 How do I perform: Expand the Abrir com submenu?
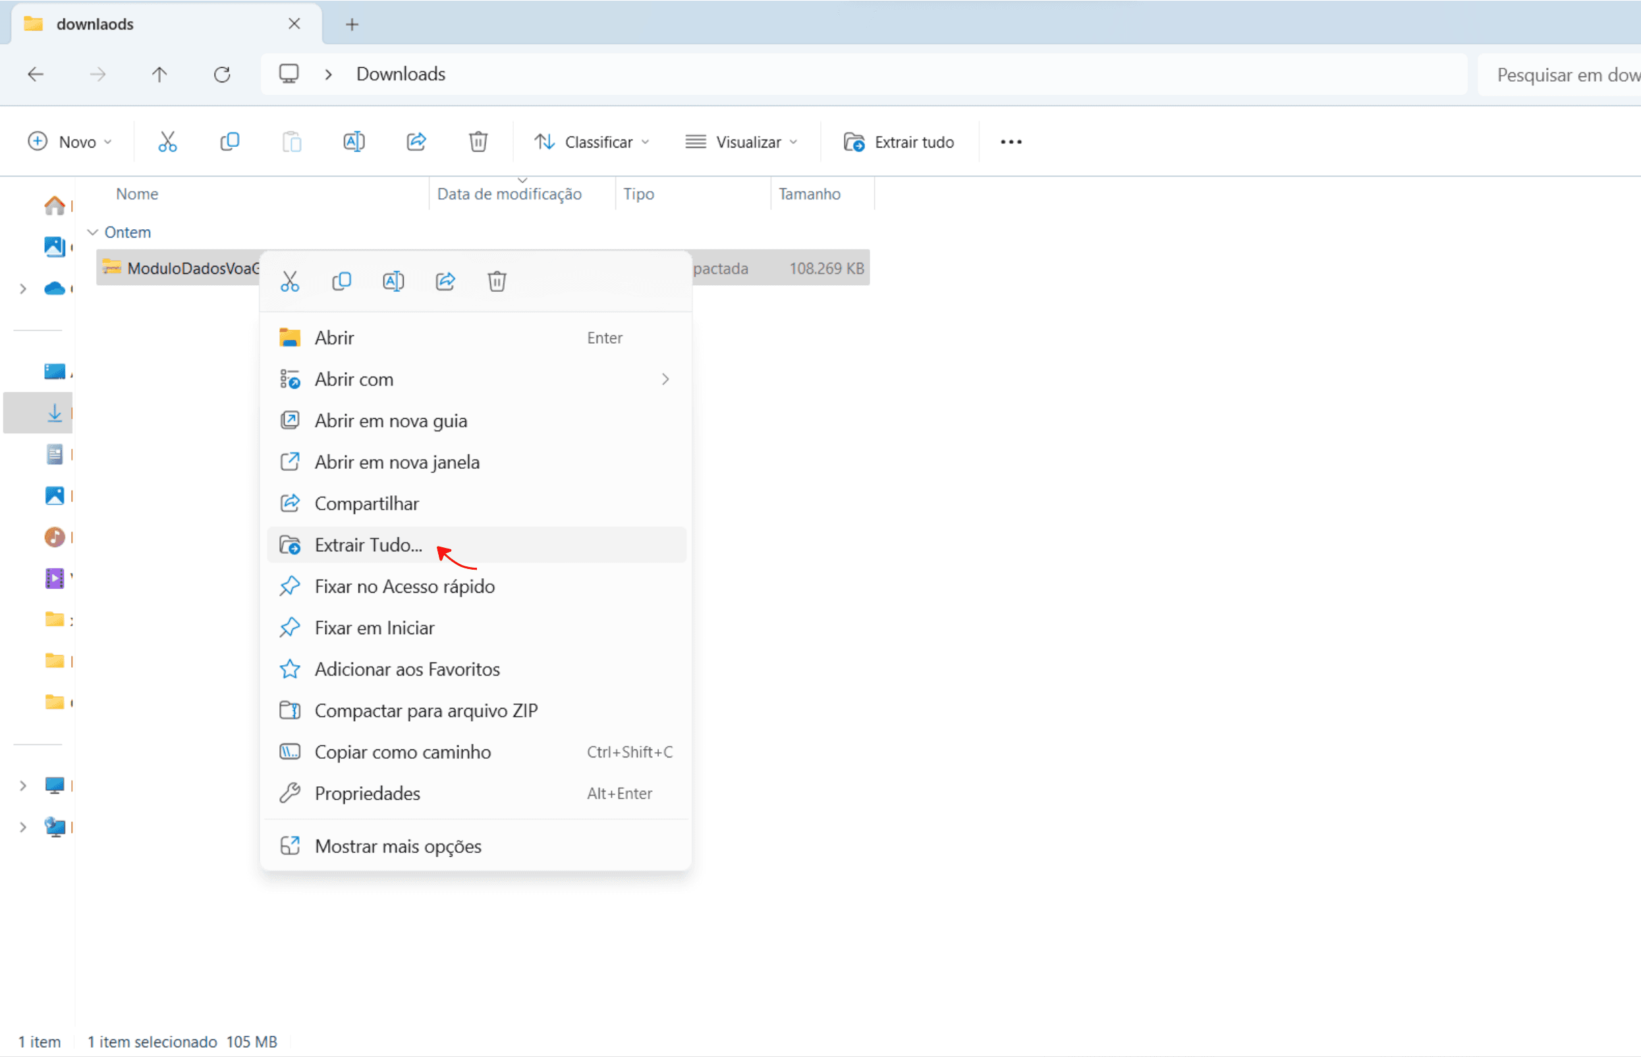pos(665,379)
